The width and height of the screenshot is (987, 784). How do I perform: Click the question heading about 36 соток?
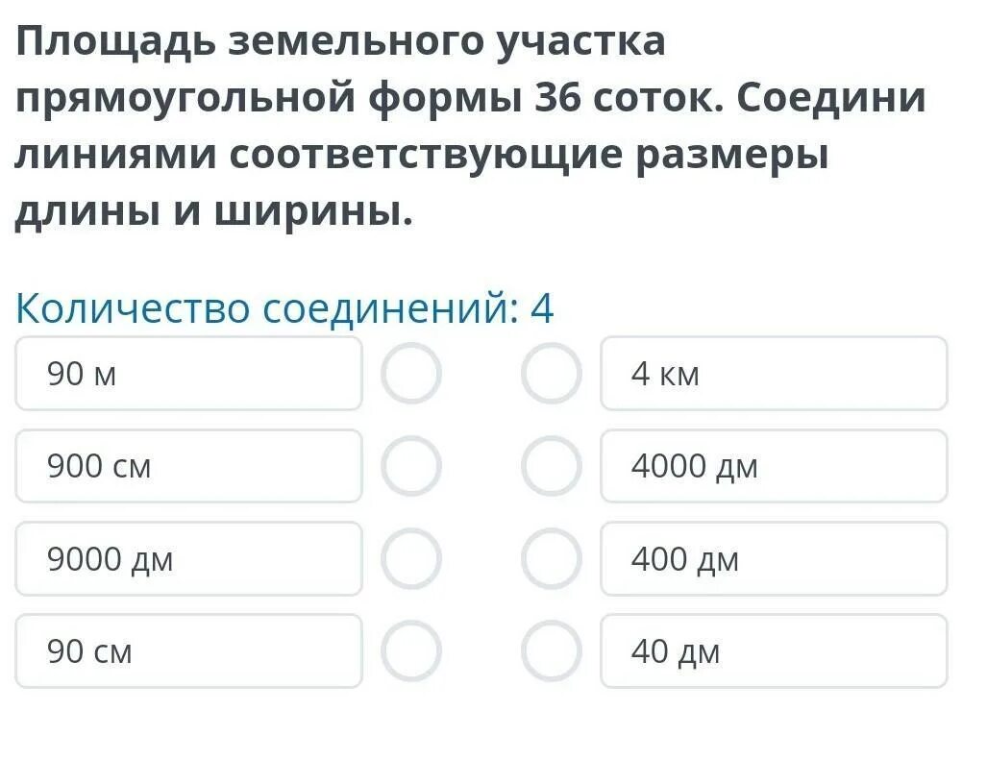[x=470, y=128]
